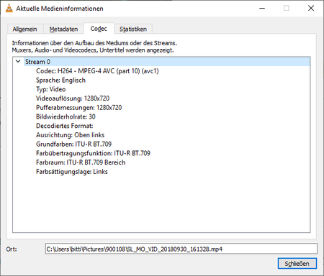This screenshot has width=324, height=276.
Task: Open the Statistiken tab
Action: [133, 29]
